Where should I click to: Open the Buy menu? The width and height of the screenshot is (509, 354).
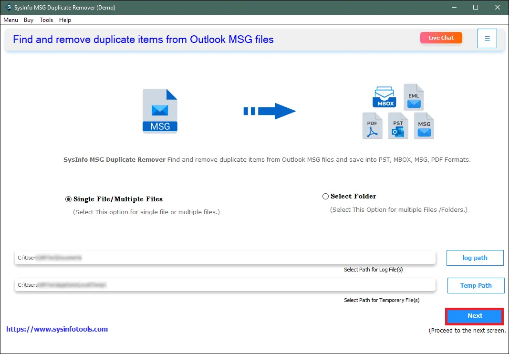pyautogui.click(x=29, y=20)
